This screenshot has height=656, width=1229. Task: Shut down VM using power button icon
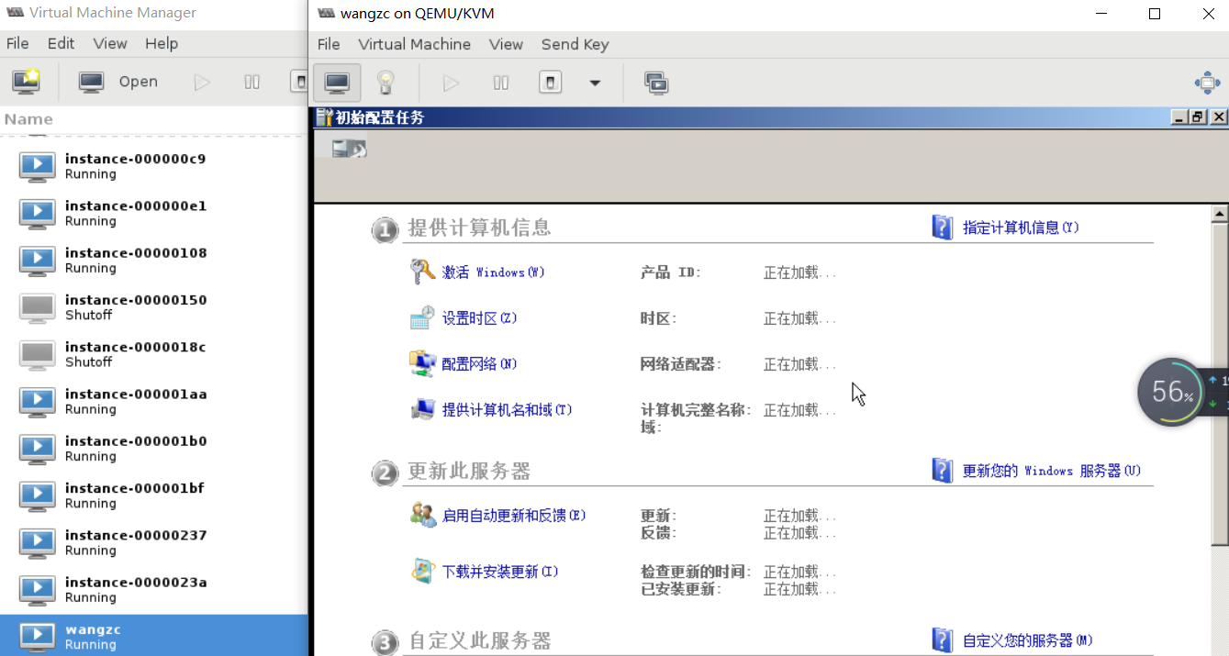point(549,82)
